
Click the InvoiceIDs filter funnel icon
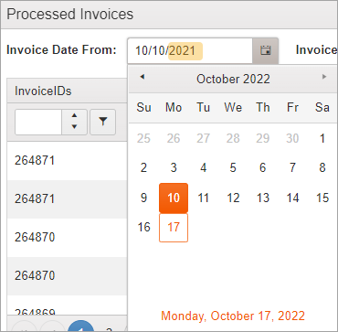pyautogui.click(x=103, y=122)
